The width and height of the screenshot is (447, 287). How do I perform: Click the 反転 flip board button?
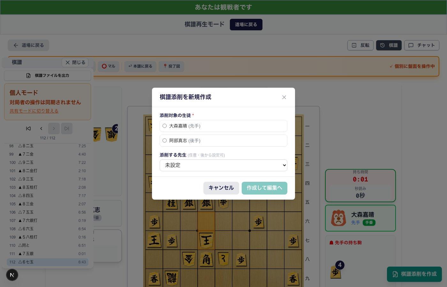(360, 45)
